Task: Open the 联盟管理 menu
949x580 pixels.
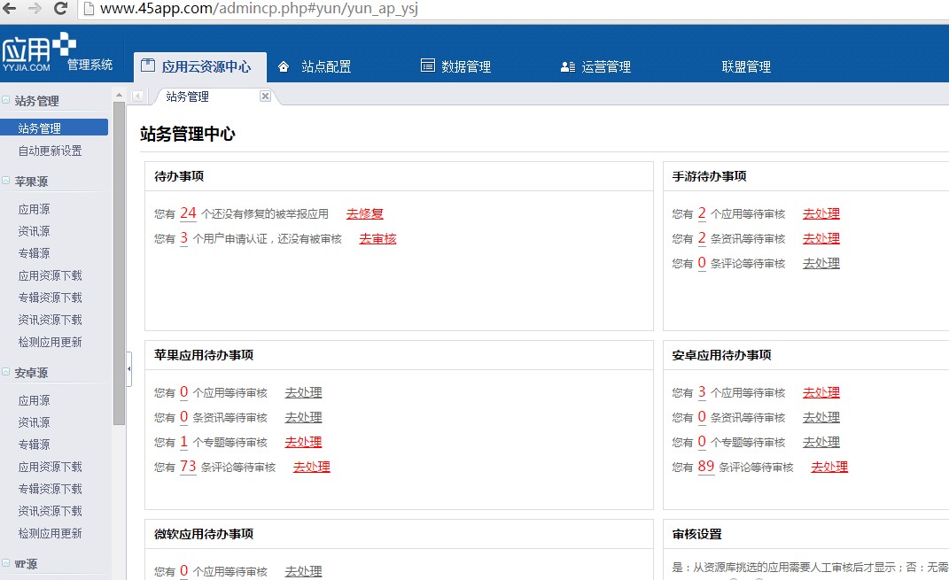Action: (x=746, y=66)
